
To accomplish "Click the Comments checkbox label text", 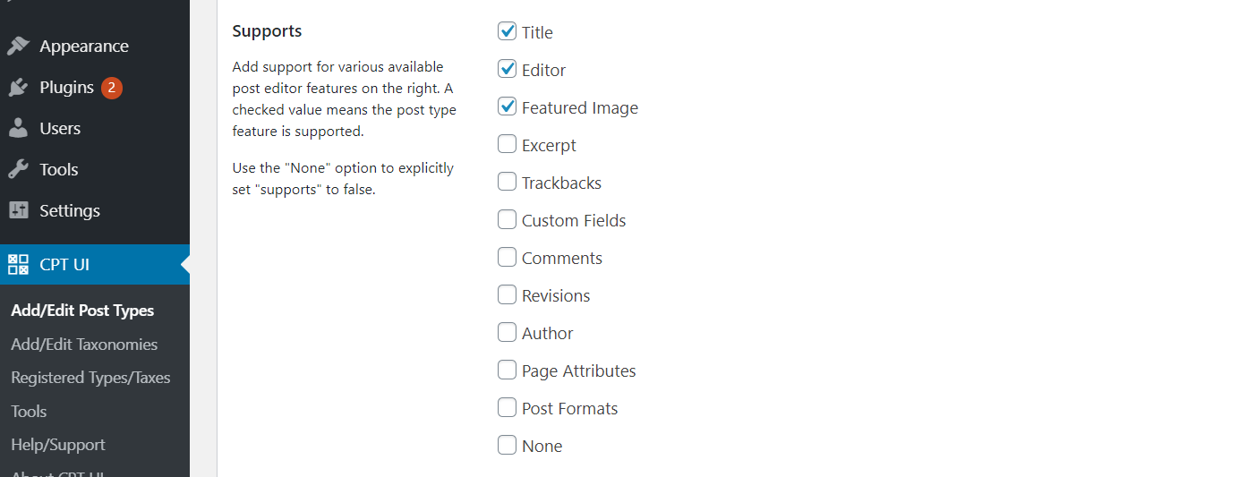I will click(562, 258).
